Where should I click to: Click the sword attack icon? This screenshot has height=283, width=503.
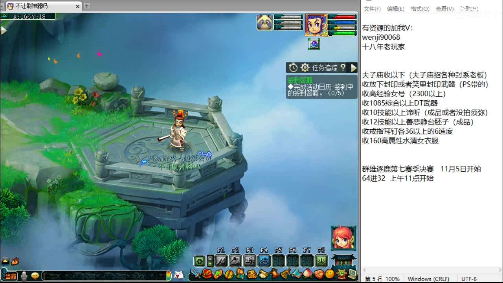tap(195, 274)
